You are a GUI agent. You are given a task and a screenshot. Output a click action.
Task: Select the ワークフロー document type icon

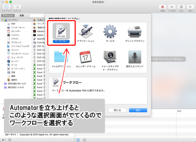tap(61, 31)
